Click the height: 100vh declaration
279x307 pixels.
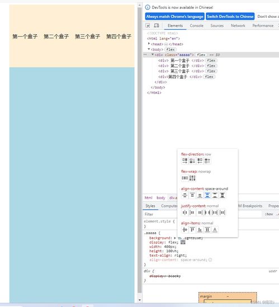coord(164,251)
